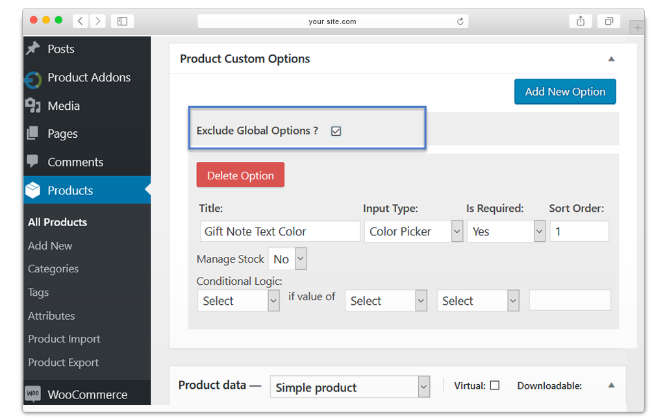Click the 'Downloadable:' label

(x=549, y=385)
